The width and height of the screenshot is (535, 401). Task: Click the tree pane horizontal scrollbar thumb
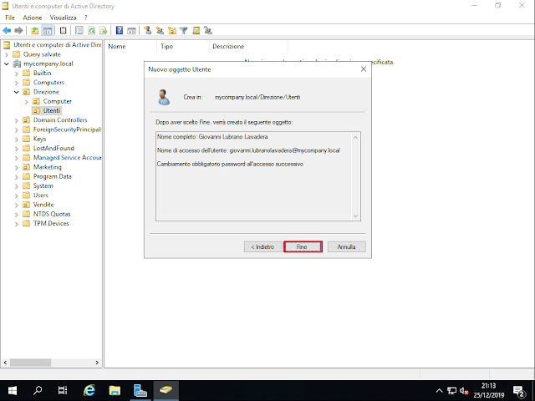pos(30,363)
